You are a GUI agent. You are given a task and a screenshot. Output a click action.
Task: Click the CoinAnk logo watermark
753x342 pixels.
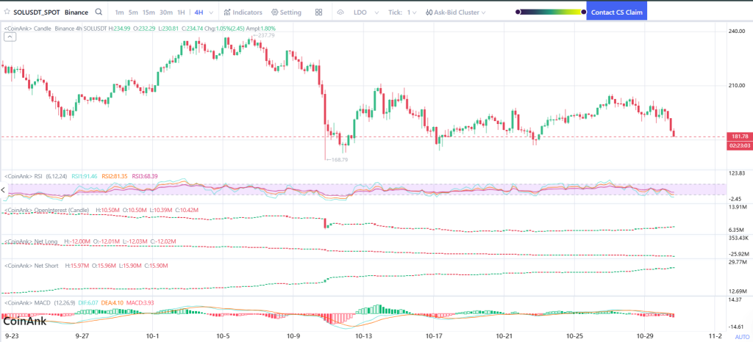24,319
